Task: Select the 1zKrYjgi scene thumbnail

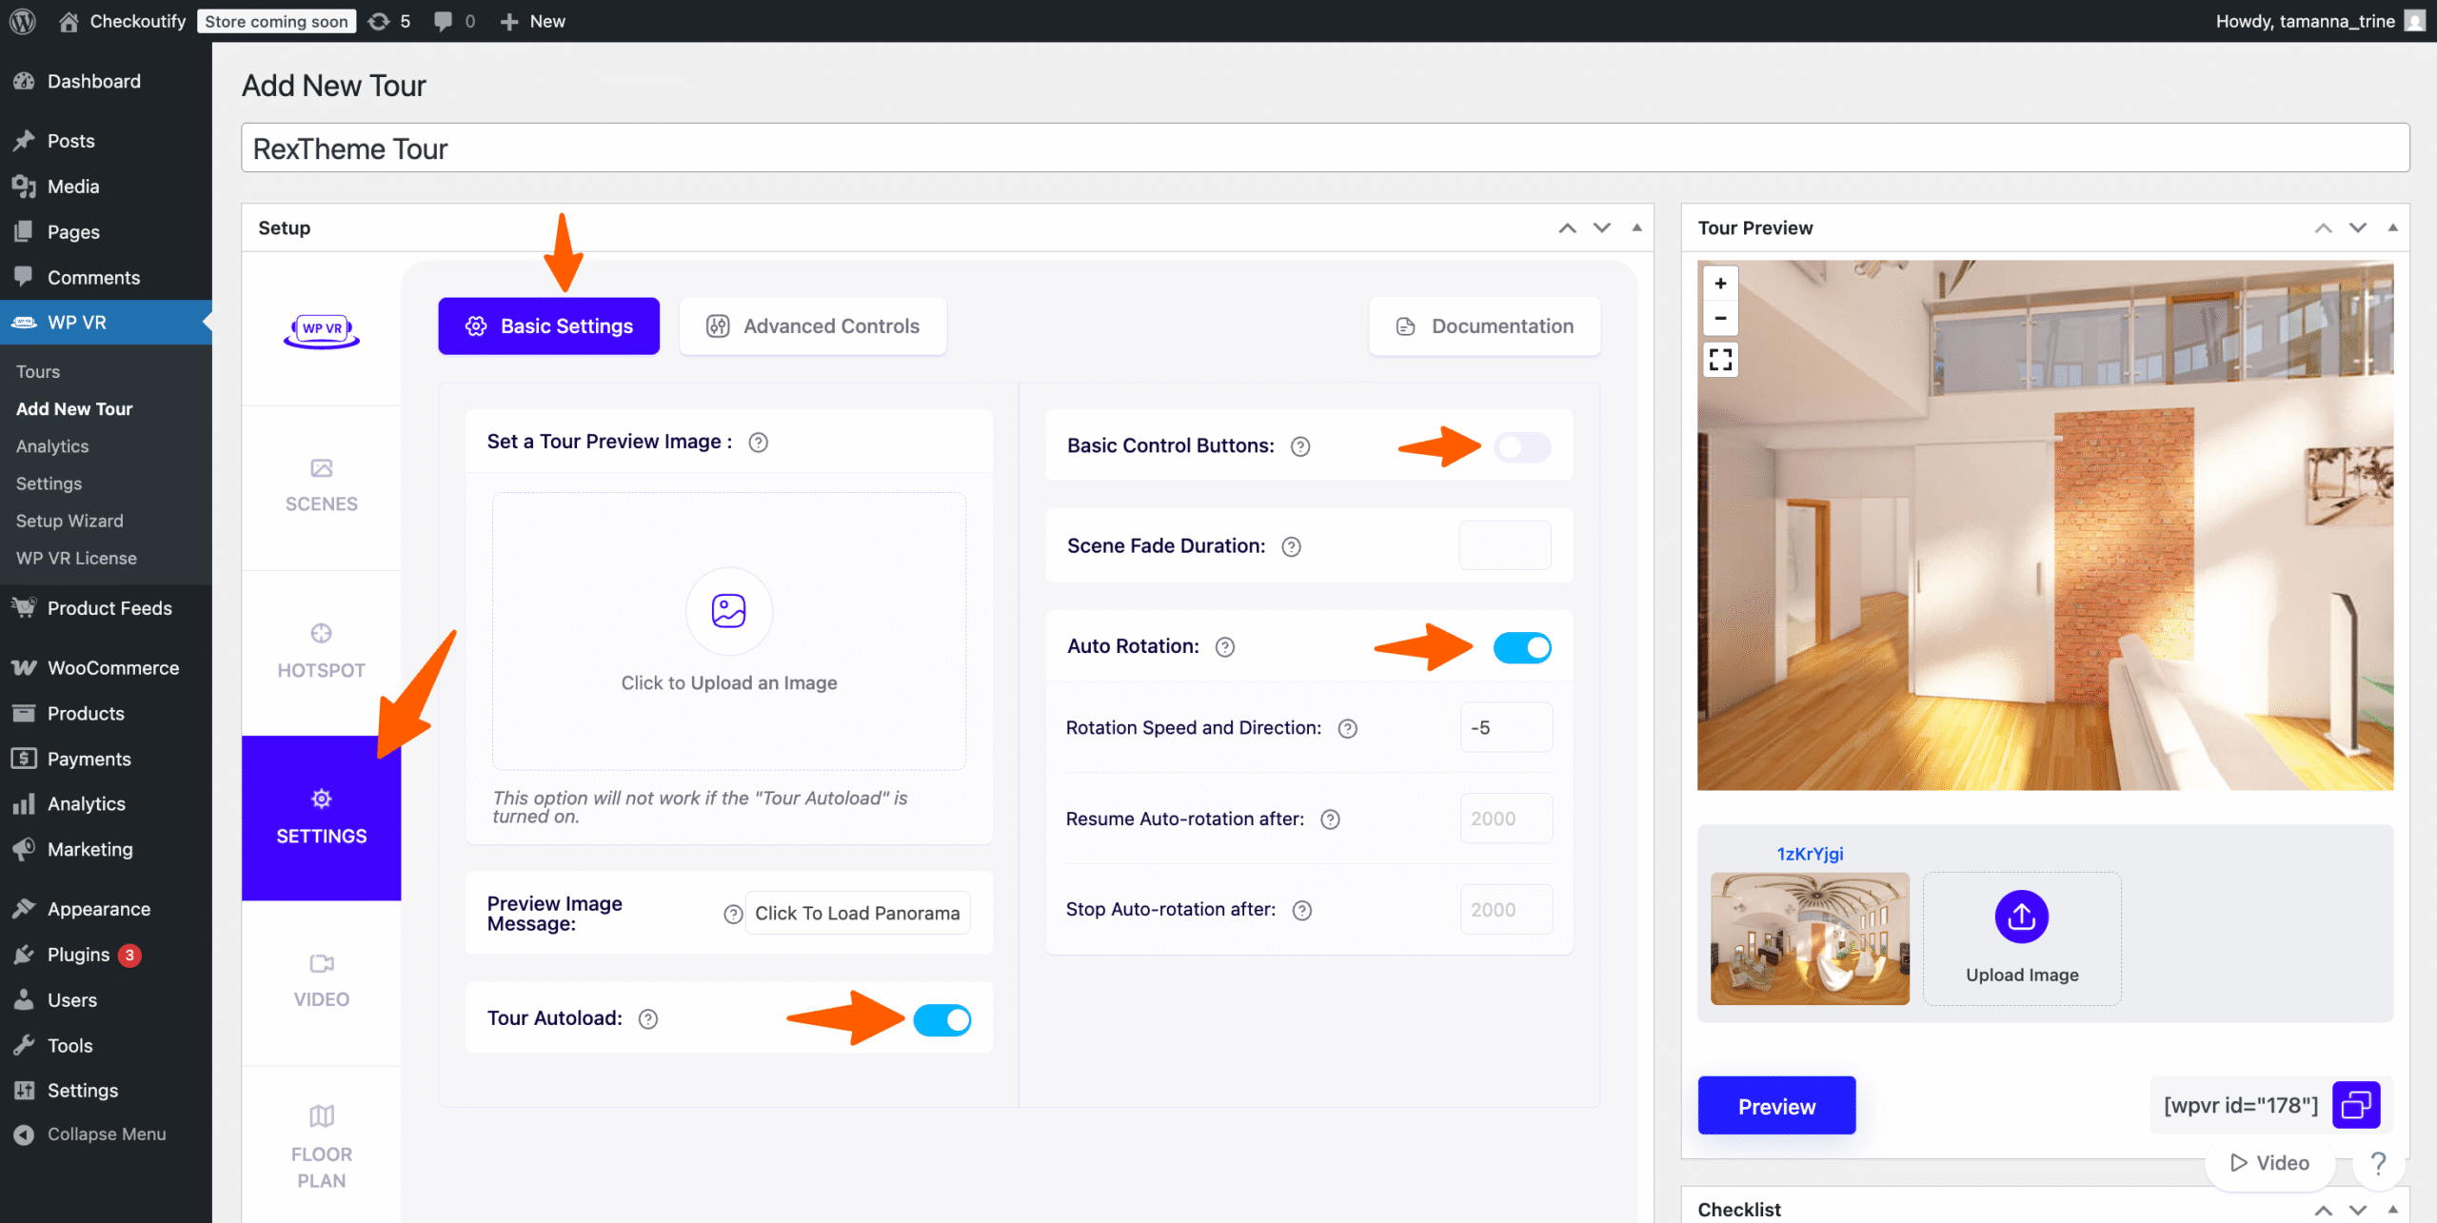Action: coord(1810,937)
